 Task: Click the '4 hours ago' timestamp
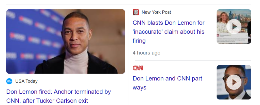point(146,53)
